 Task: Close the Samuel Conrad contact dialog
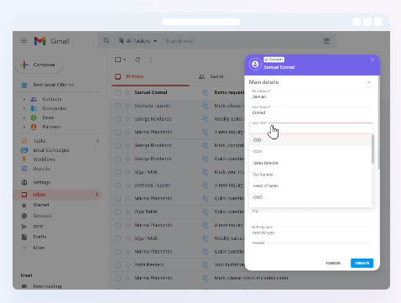point(372,60)
